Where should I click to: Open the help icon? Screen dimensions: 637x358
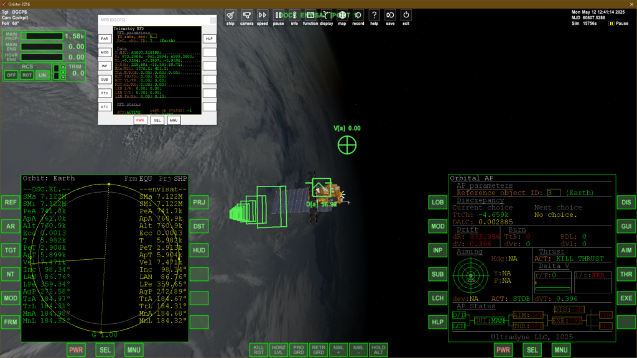(x=374, y=16)
